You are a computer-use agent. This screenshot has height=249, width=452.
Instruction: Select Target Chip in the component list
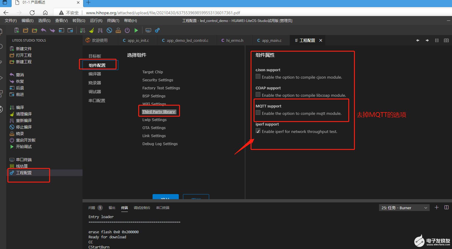(x=153, y=72)
